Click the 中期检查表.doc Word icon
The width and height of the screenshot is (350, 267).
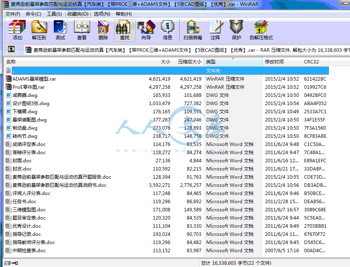point(9,251)
